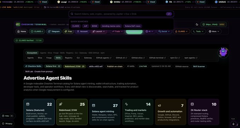Viewport: 240px width, 128px height.
Task: Filter by Robinhood / EVM · 25
Action: tap(75, 66)
